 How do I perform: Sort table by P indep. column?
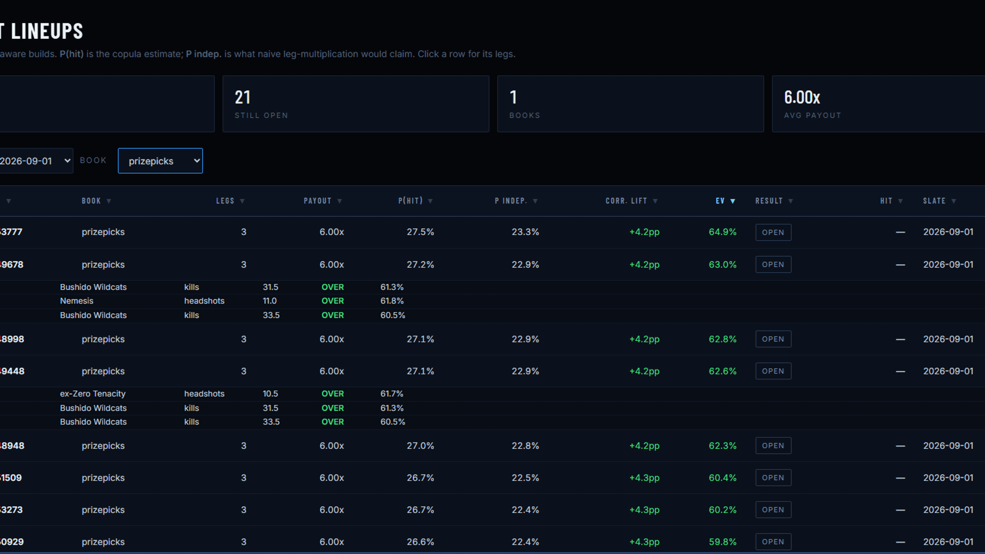[516, 201]
